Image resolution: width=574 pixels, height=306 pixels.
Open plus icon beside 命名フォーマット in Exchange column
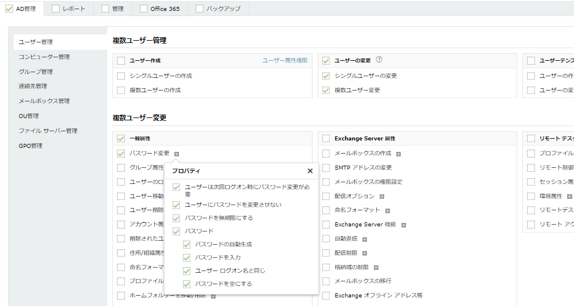[388, 210]
